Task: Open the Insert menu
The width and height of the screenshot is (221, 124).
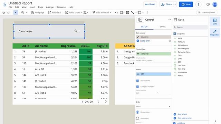Action: (x=32, y=7)
